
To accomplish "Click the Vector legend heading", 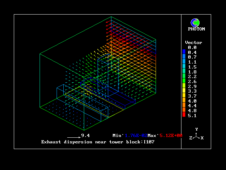I will click(193, 43).
